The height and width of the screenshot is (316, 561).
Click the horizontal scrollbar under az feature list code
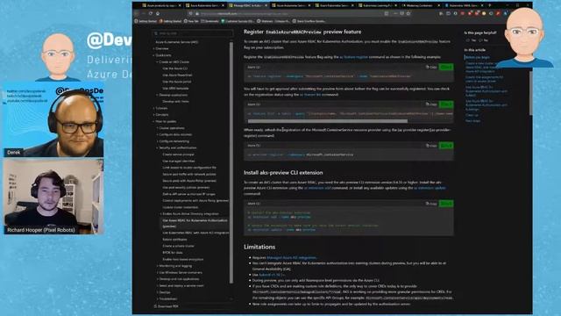[327, 121]
